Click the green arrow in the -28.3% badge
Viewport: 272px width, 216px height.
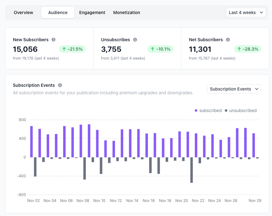tap(239, 49)
